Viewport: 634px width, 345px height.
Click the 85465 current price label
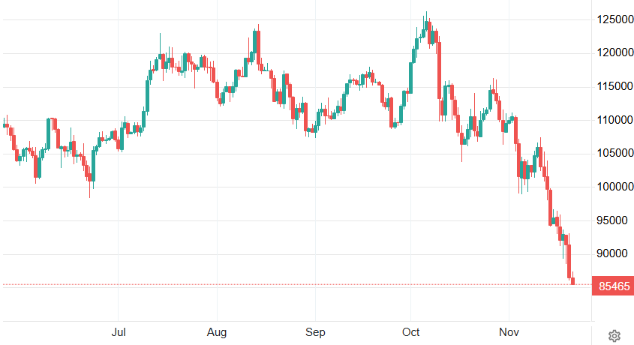coord(612,285)
